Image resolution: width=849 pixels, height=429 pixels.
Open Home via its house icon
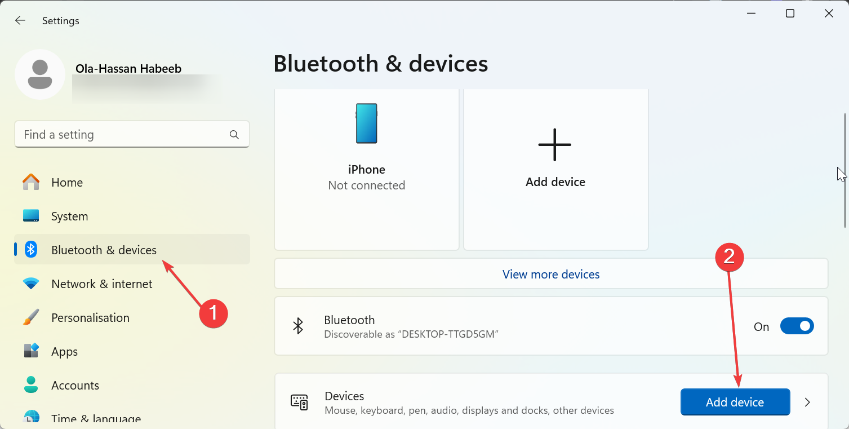coord(31,183)
